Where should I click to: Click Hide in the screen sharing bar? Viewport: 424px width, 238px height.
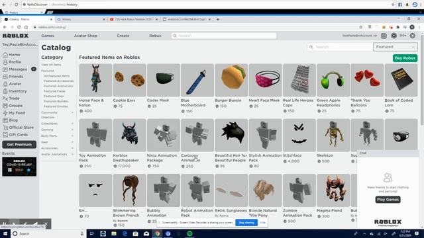(262, 223)
